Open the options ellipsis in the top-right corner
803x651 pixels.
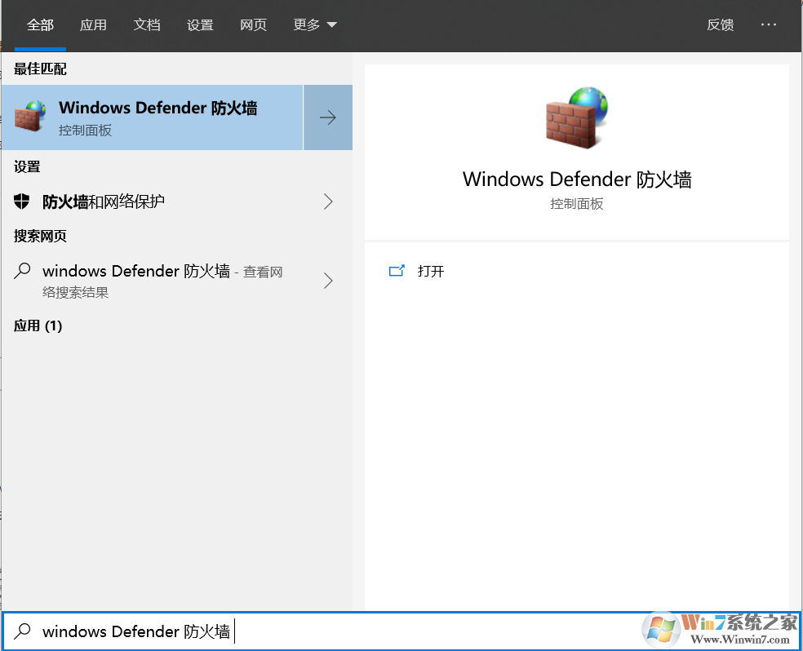point(768,24)
